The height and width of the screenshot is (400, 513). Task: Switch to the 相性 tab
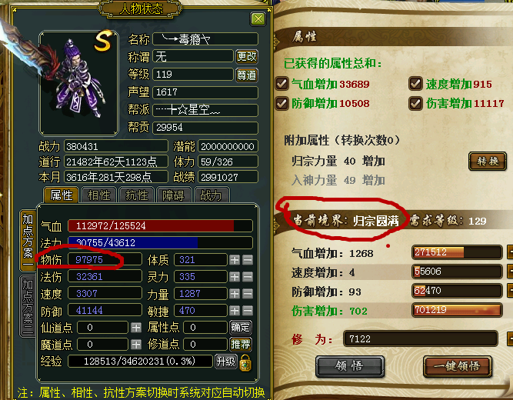[x=99, y=195]
